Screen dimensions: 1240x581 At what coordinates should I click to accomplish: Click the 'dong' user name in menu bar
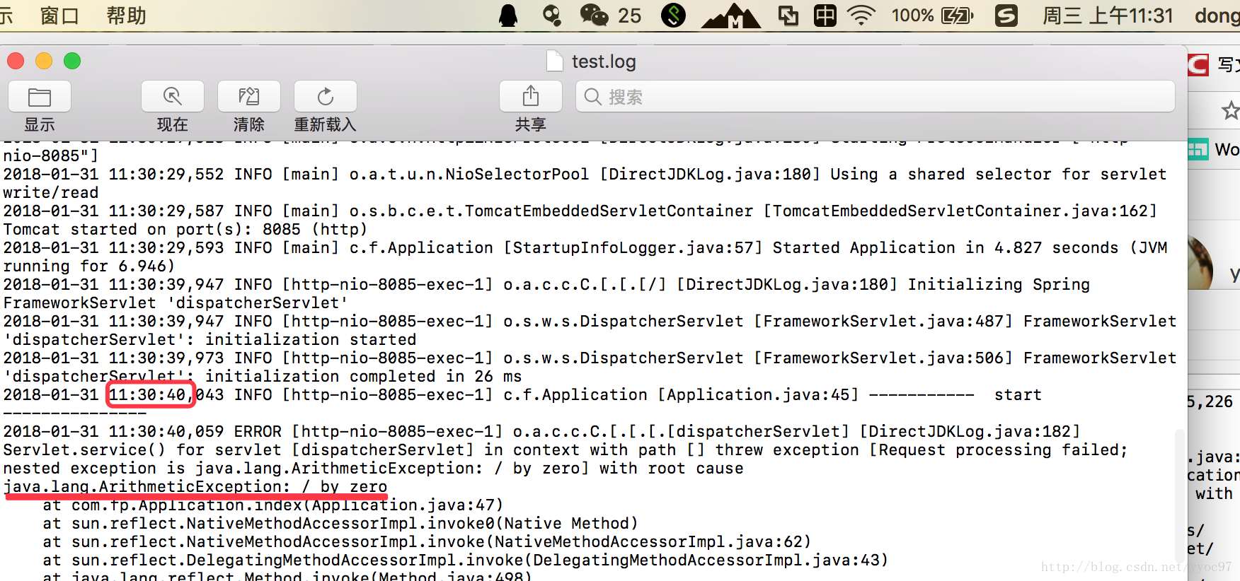click(1217, 16)
